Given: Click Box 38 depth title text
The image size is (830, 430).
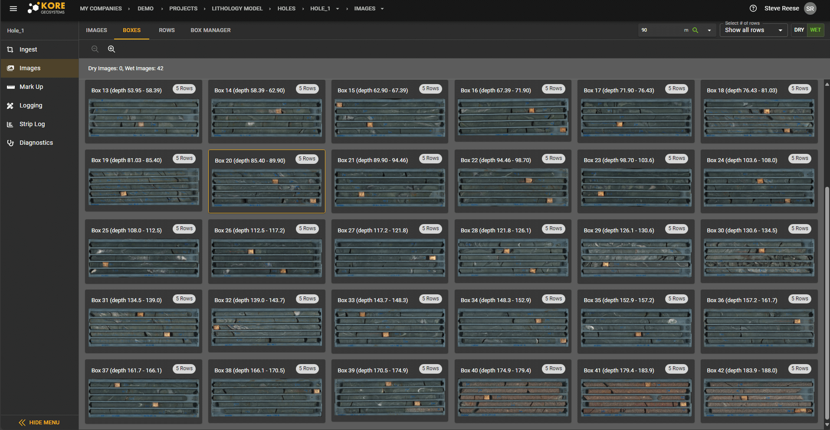Looking at the screenshot, I should [x=249, y=371].
